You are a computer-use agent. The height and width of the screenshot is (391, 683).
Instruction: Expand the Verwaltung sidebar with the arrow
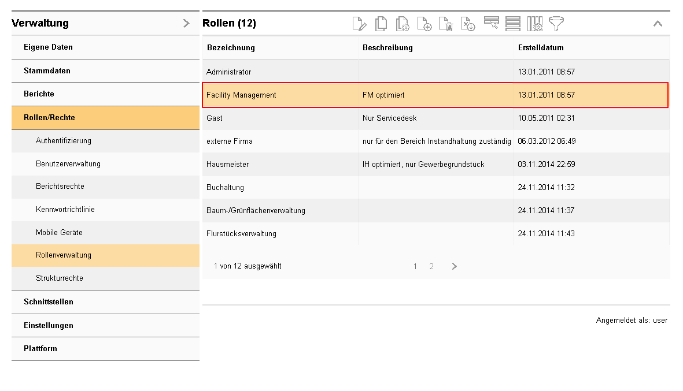point(186,23)
